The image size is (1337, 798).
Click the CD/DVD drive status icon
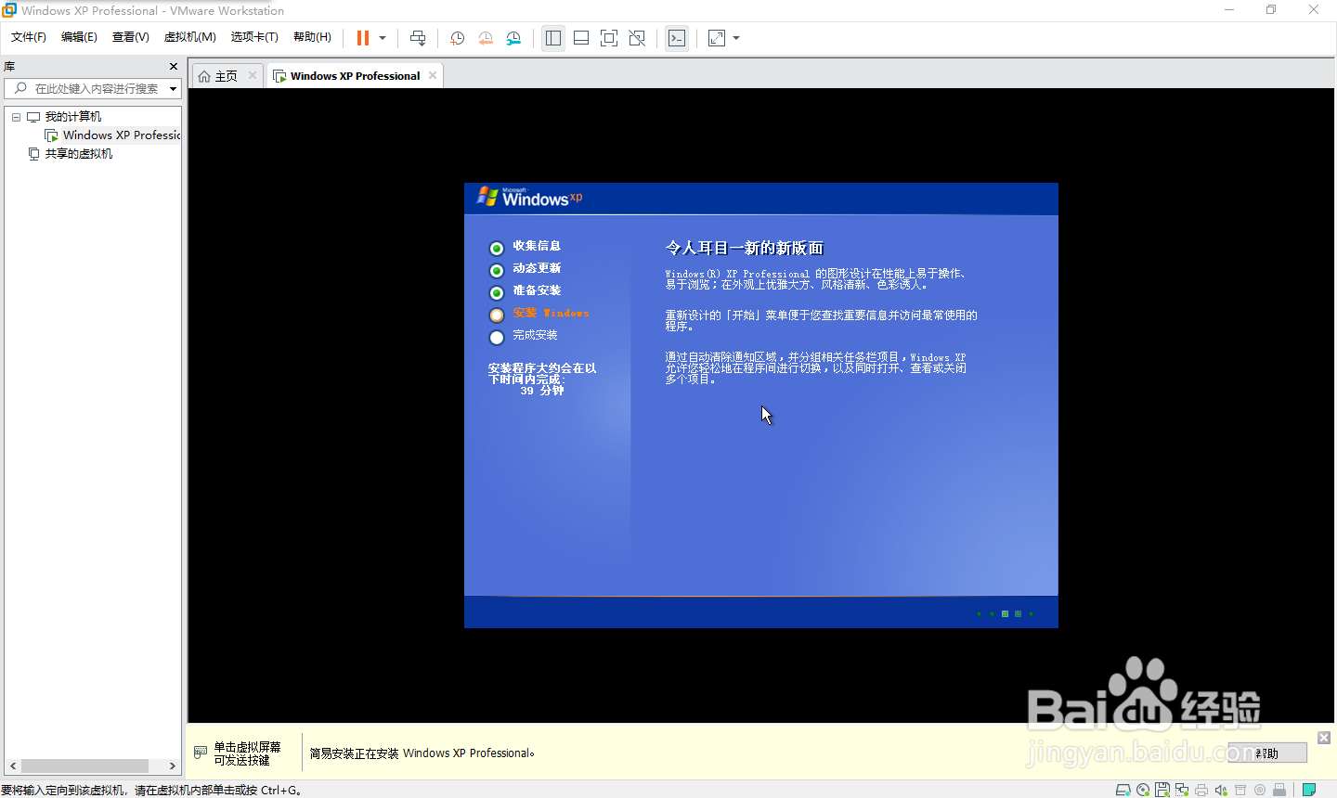pyautogui.click(x=1143, y=790)
